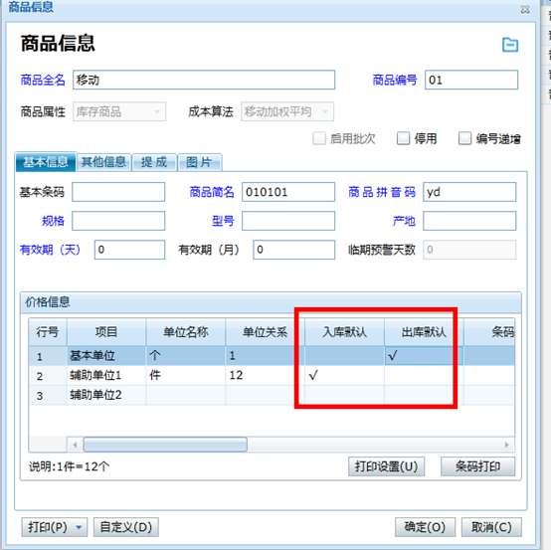Enable the 停用 checkbox
This screenshot has width=551, height=550.
click(403, 138)
